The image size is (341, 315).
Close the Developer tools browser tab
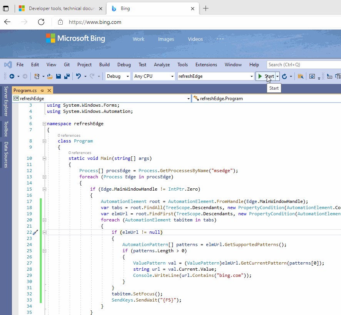[x=101, y=9]
